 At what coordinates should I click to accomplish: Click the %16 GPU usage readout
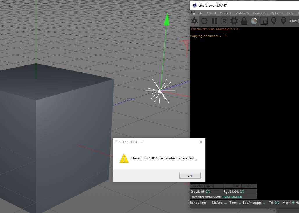tap(236, 186)
